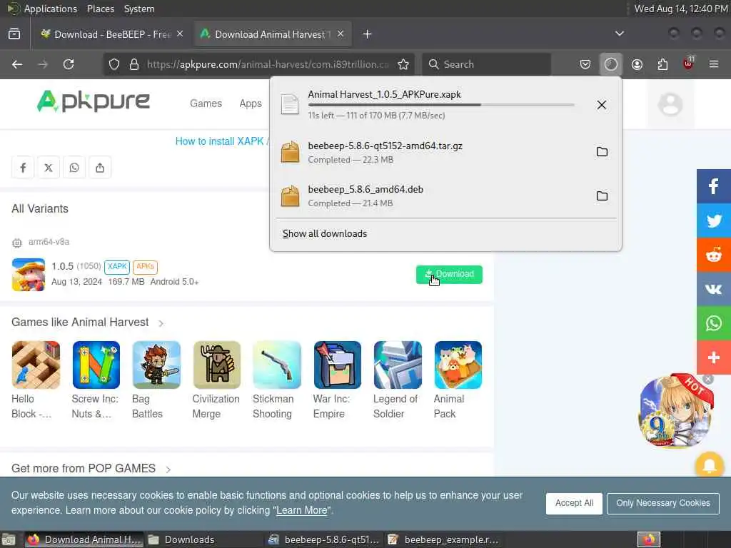Screen dimensions: 731x548
Task: Open the extensions puzzle-piece menu
Action: pos(662,64)
